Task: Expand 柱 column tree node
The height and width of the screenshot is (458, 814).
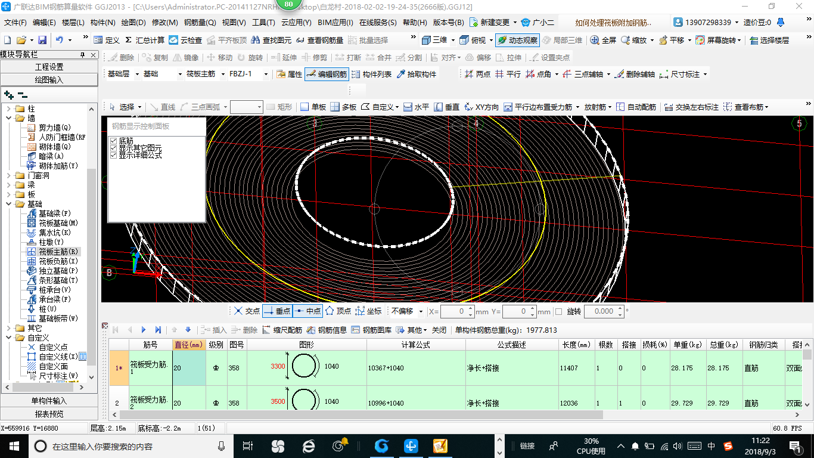Action: [x=9, y=109]
